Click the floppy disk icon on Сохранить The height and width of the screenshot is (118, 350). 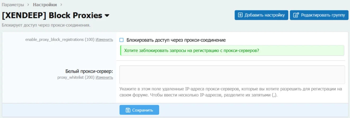pos(128,110)
